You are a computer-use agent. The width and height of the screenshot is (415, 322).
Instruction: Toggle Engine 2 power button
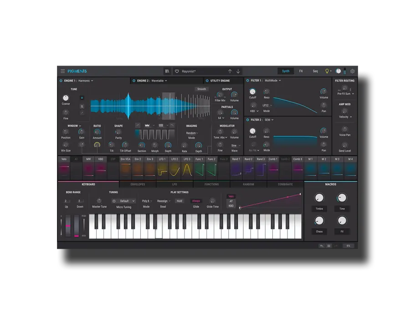point(134,81)
